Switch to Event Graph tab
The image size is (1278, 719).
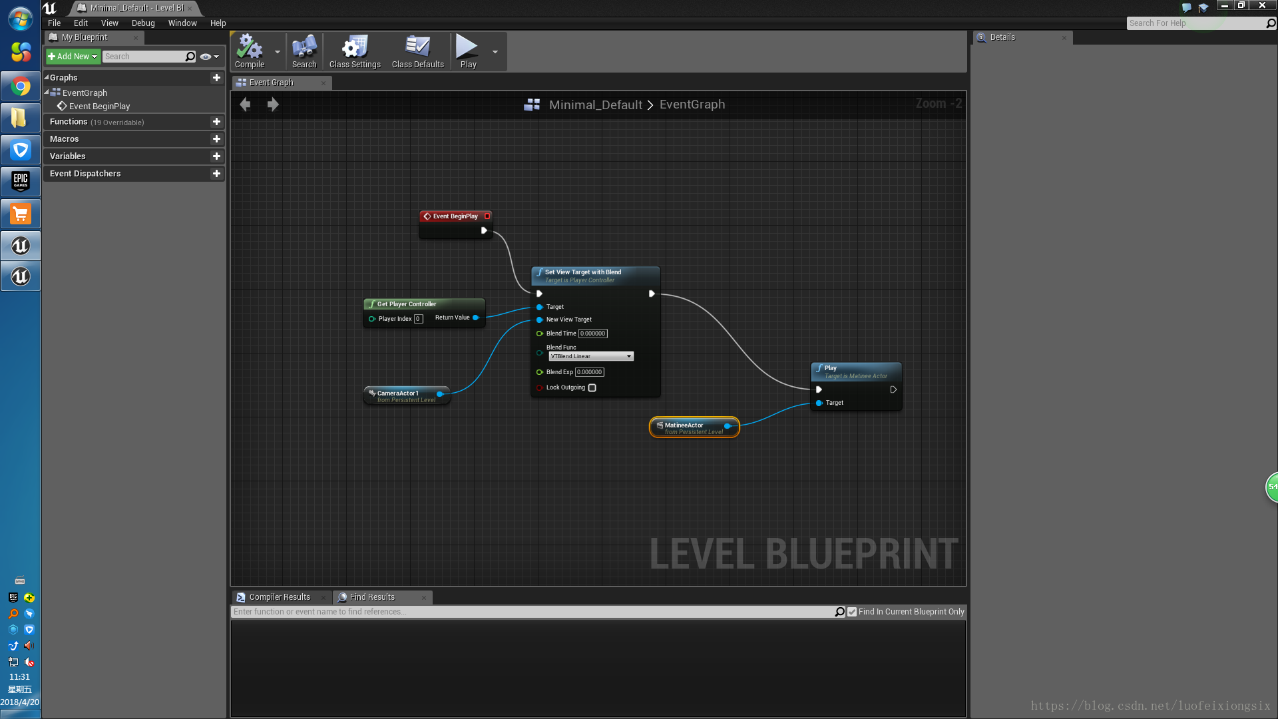coord(272,83)
